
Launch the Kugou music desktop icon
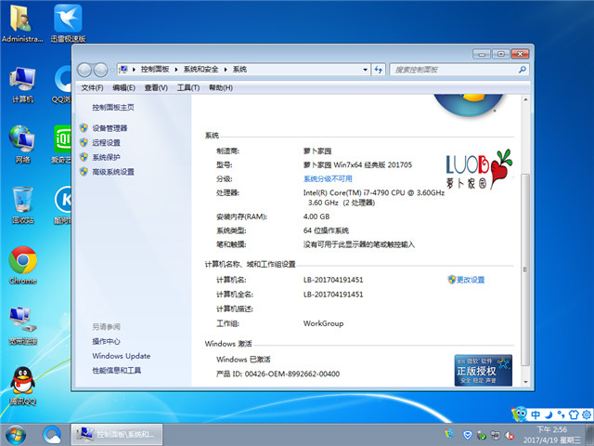click(x=63, y=204)
